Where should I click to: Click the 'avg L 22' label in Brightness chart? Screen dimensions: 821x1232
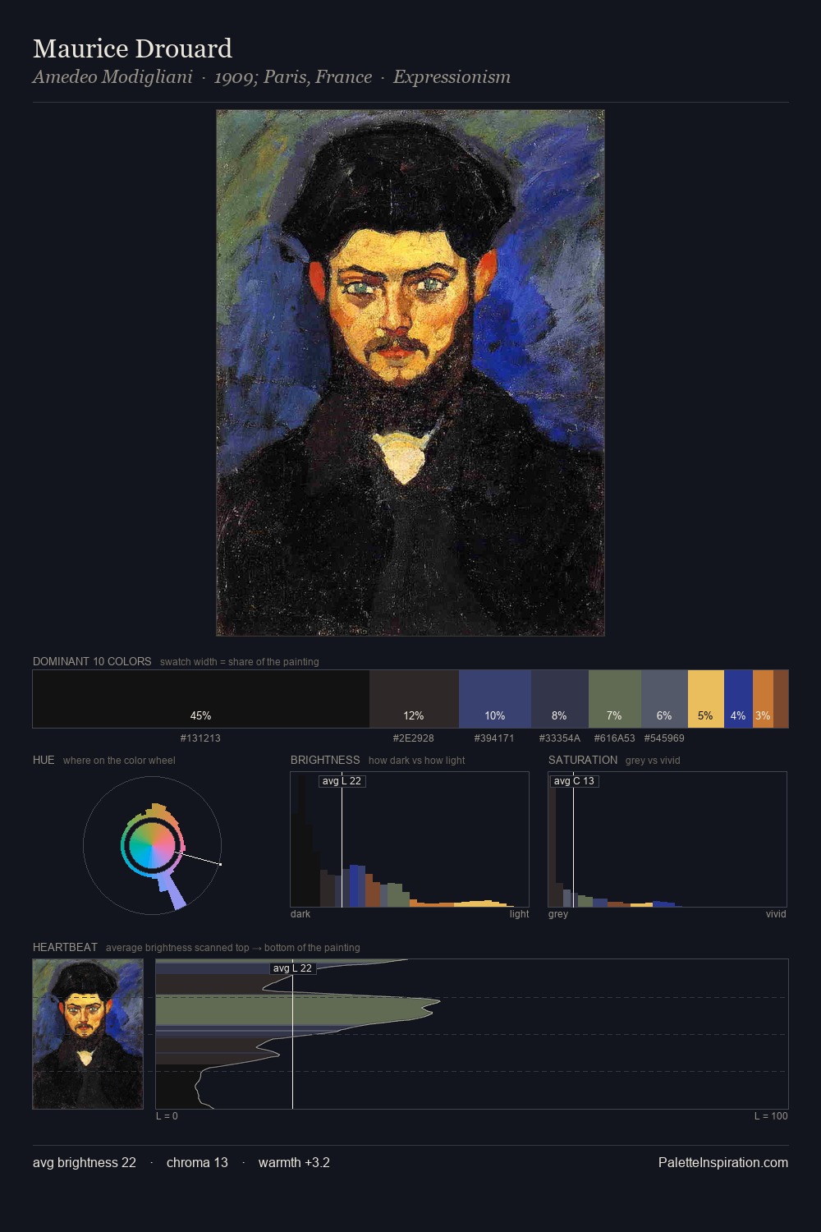pyautogui.click(x=342, y=781)
